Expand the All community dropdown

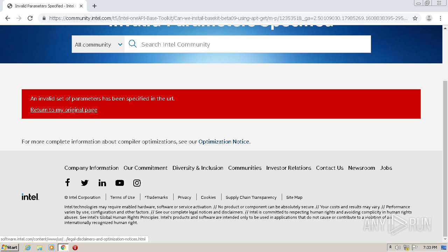(x=98, y=44)
